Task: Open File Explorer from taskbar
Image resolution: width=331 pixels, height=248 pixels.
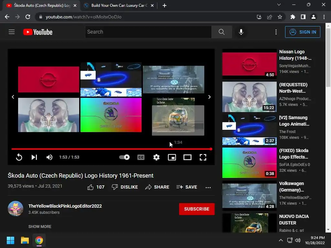Action: click(x=25, y=240)
